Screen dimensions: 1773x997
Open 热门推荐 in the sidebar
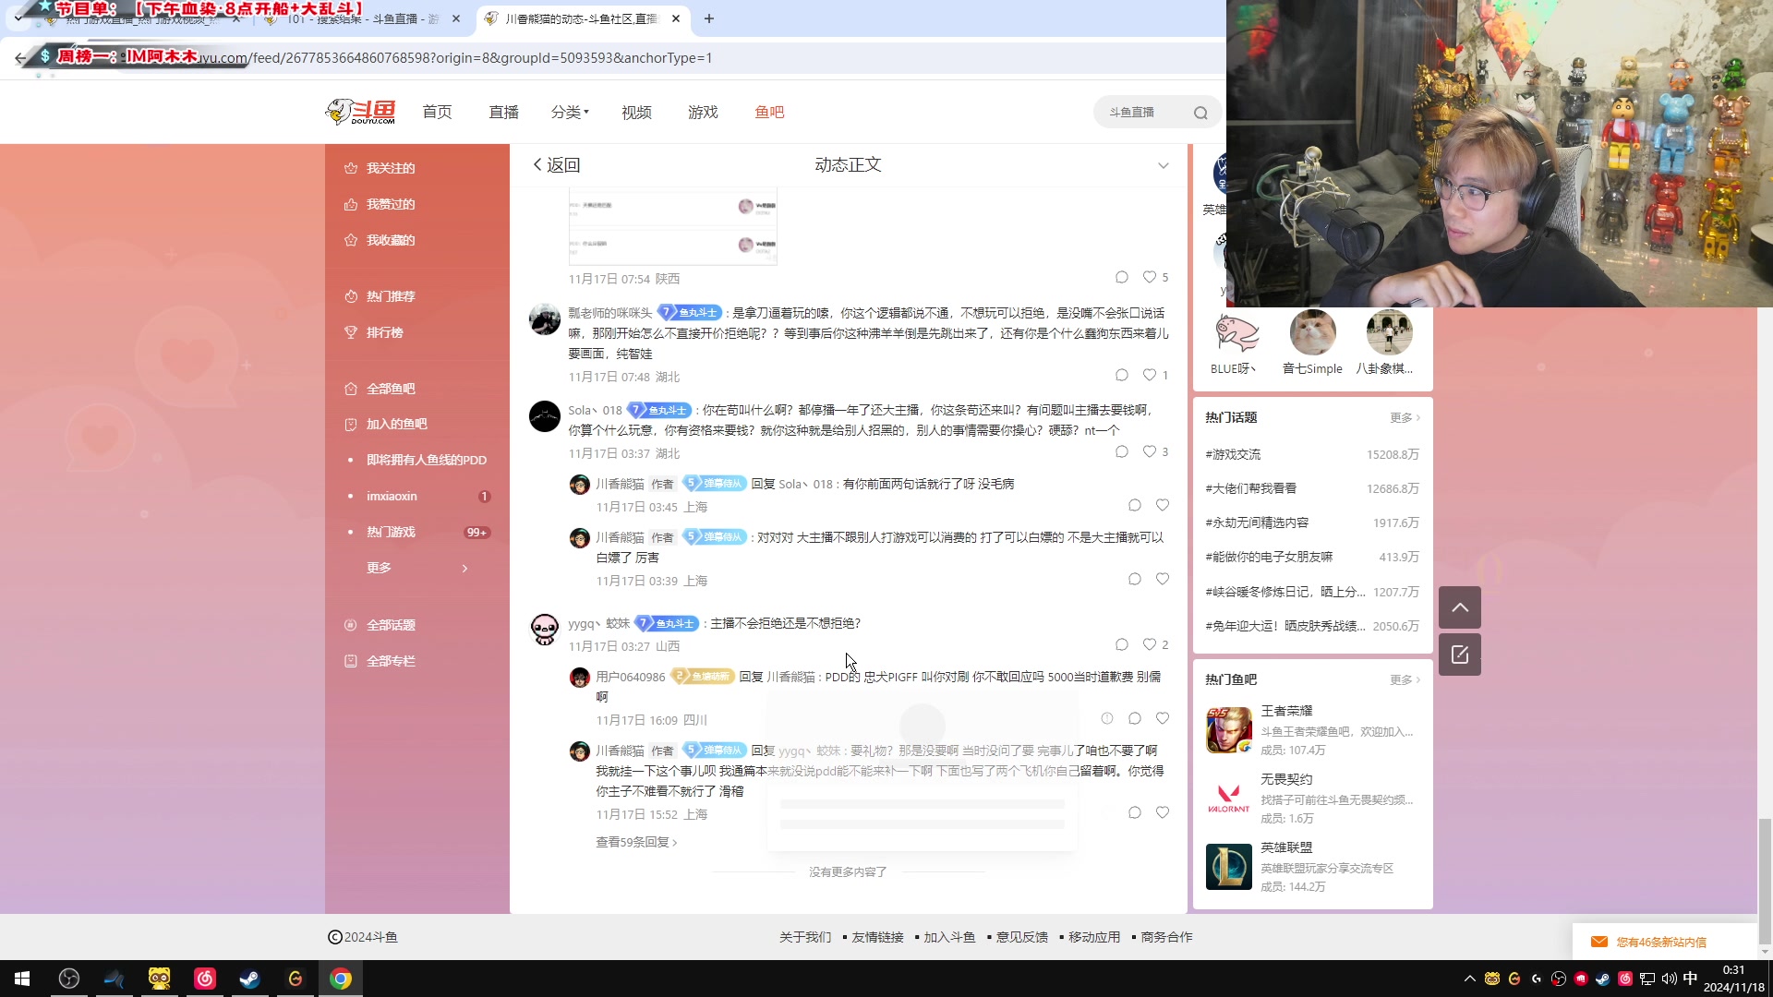coord(390,296)
